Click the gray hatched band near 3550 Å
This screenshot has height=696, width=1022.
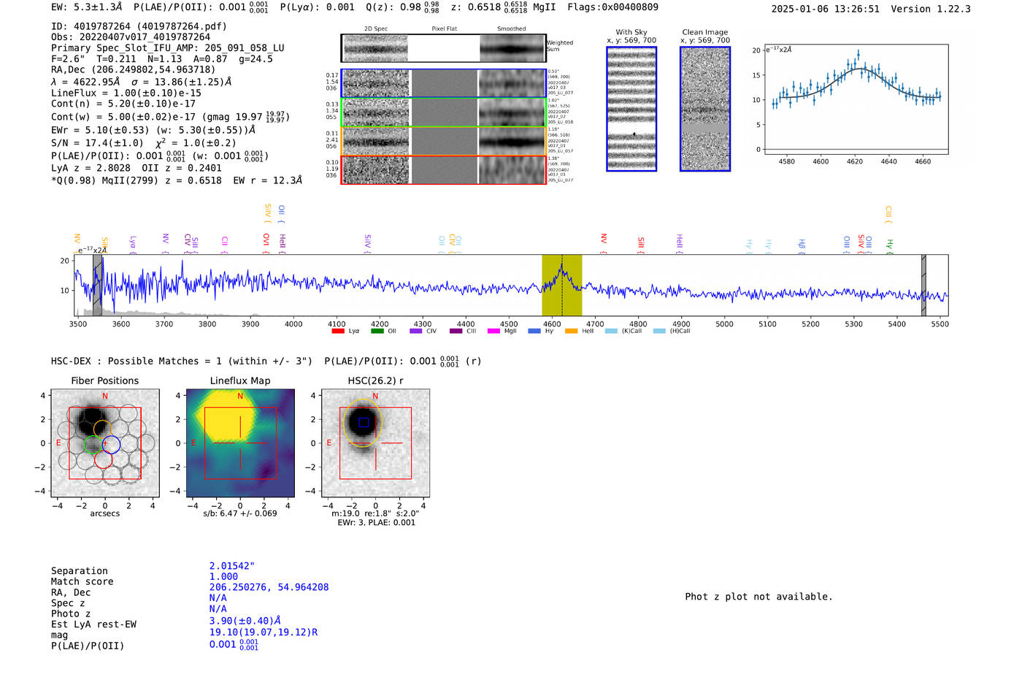pos(97,285)
